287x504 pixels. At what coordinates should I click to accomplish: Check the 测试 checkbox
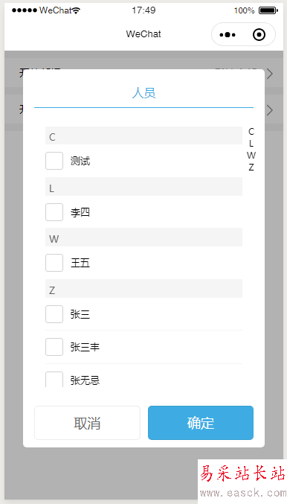[54, 161]
